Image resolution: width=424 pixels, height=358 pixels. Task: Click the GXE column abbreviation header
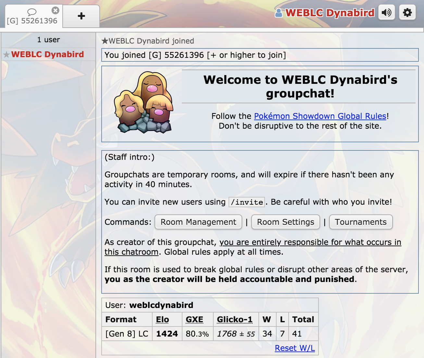[194, 319]
